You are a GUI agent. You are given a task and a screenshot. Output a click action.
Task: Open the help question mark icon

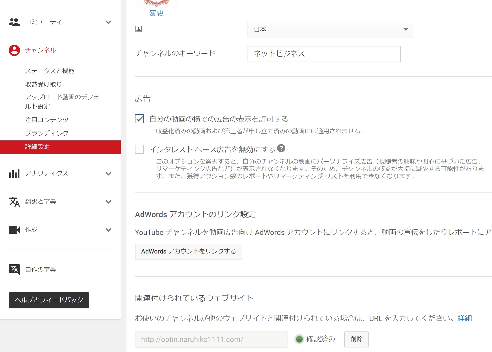pyautogui.click(x=281, y=148)
